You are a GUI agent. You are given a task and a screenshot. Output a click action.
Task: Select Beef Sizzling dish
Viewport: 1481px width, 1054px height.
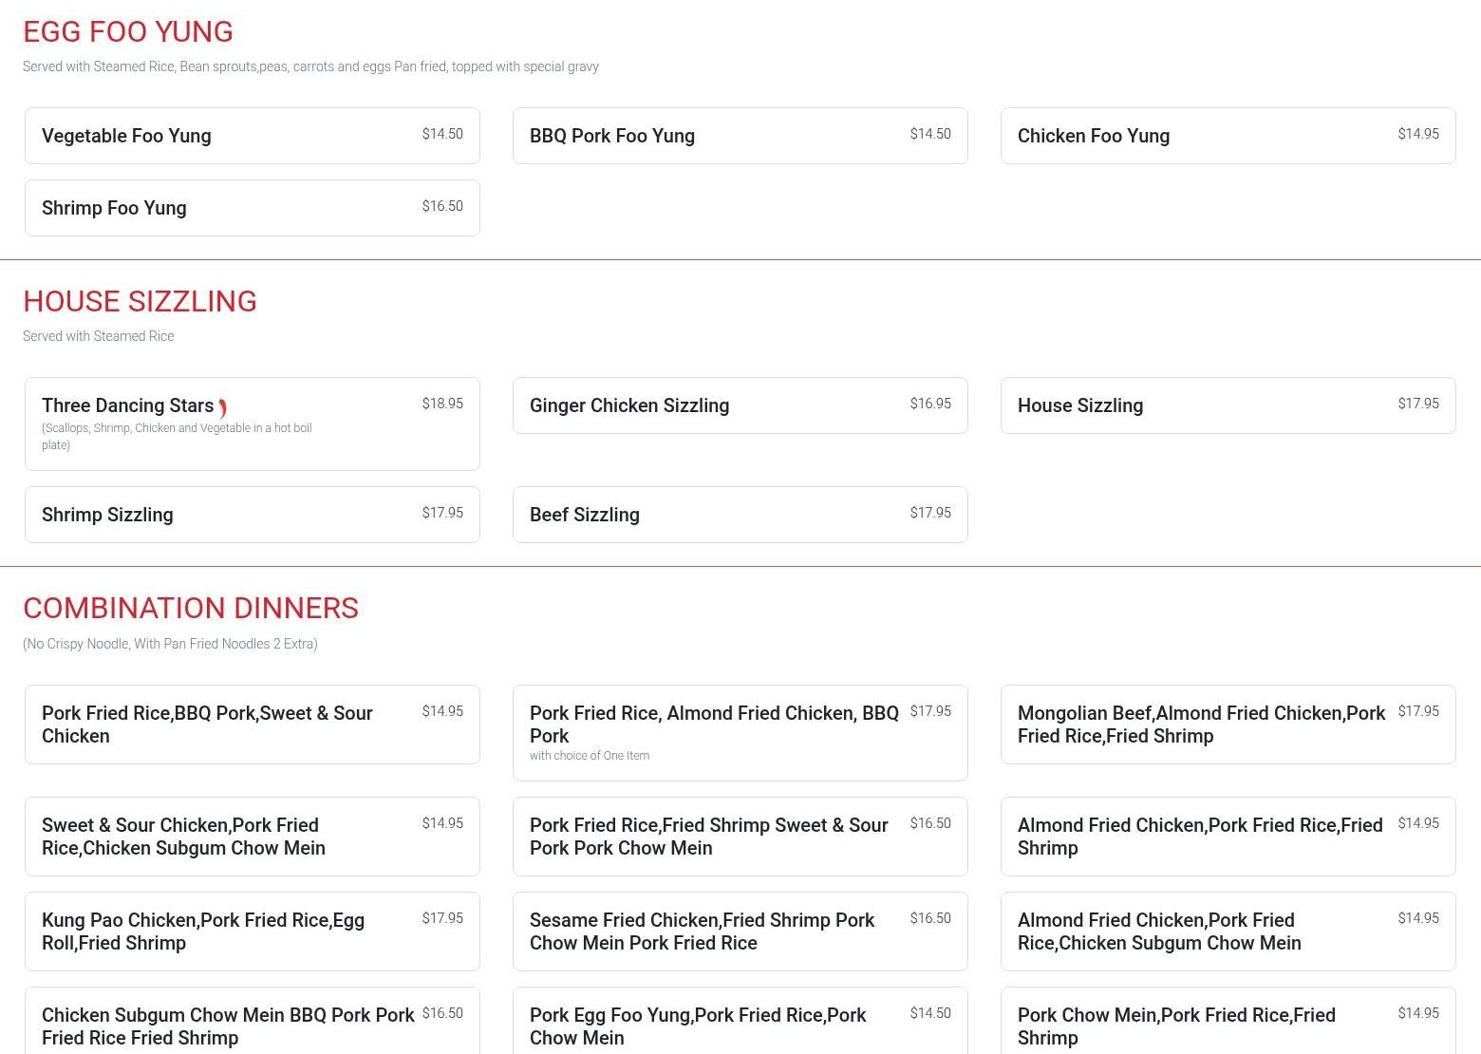tap(740, 515)
